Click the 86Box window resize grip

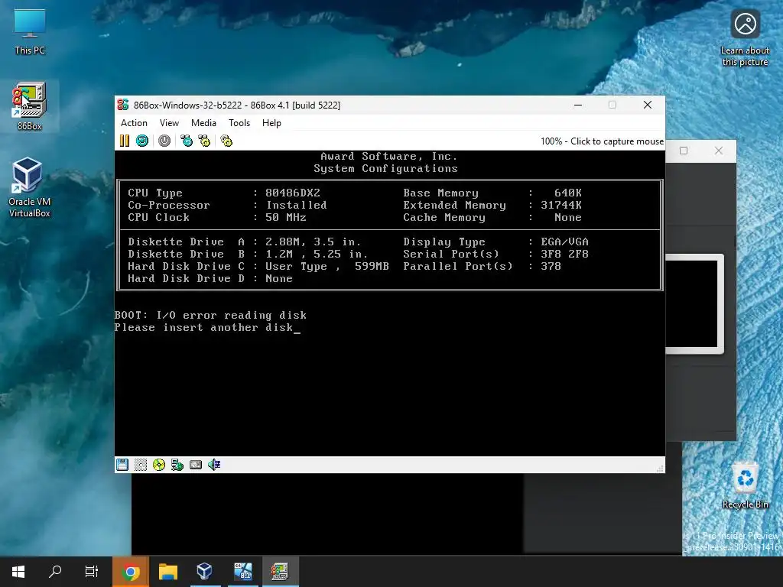[x=660, y=469]
